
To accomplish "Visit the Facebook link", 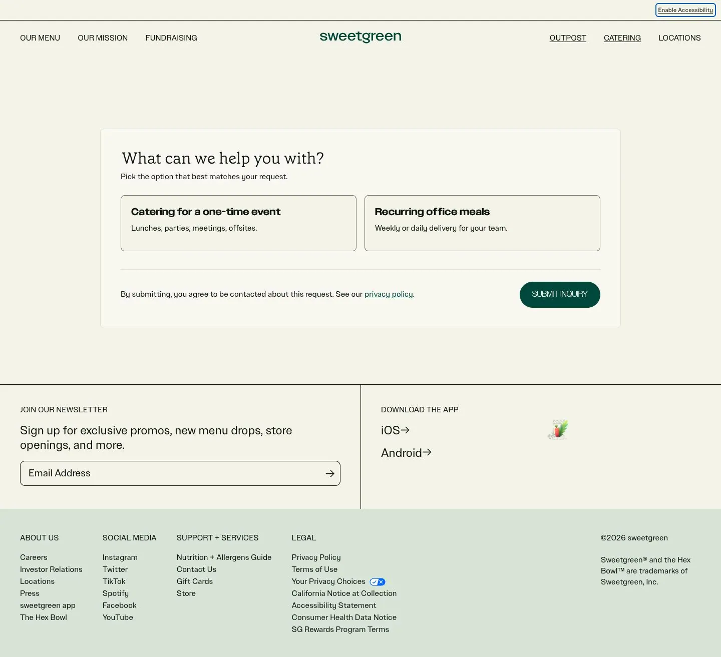I will (120, 605).
